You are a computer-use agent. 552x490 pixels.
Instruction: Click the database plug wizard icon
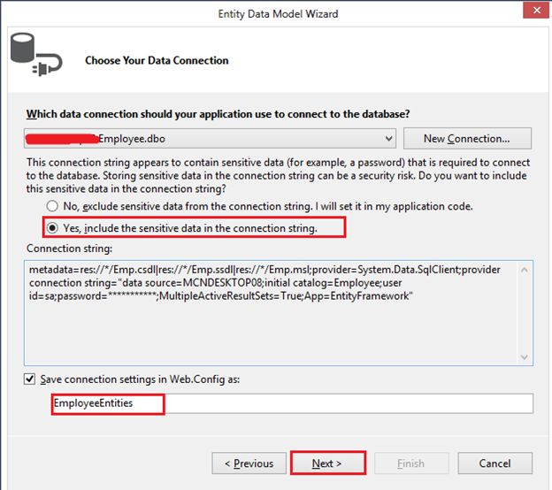[x=34, y=56]
